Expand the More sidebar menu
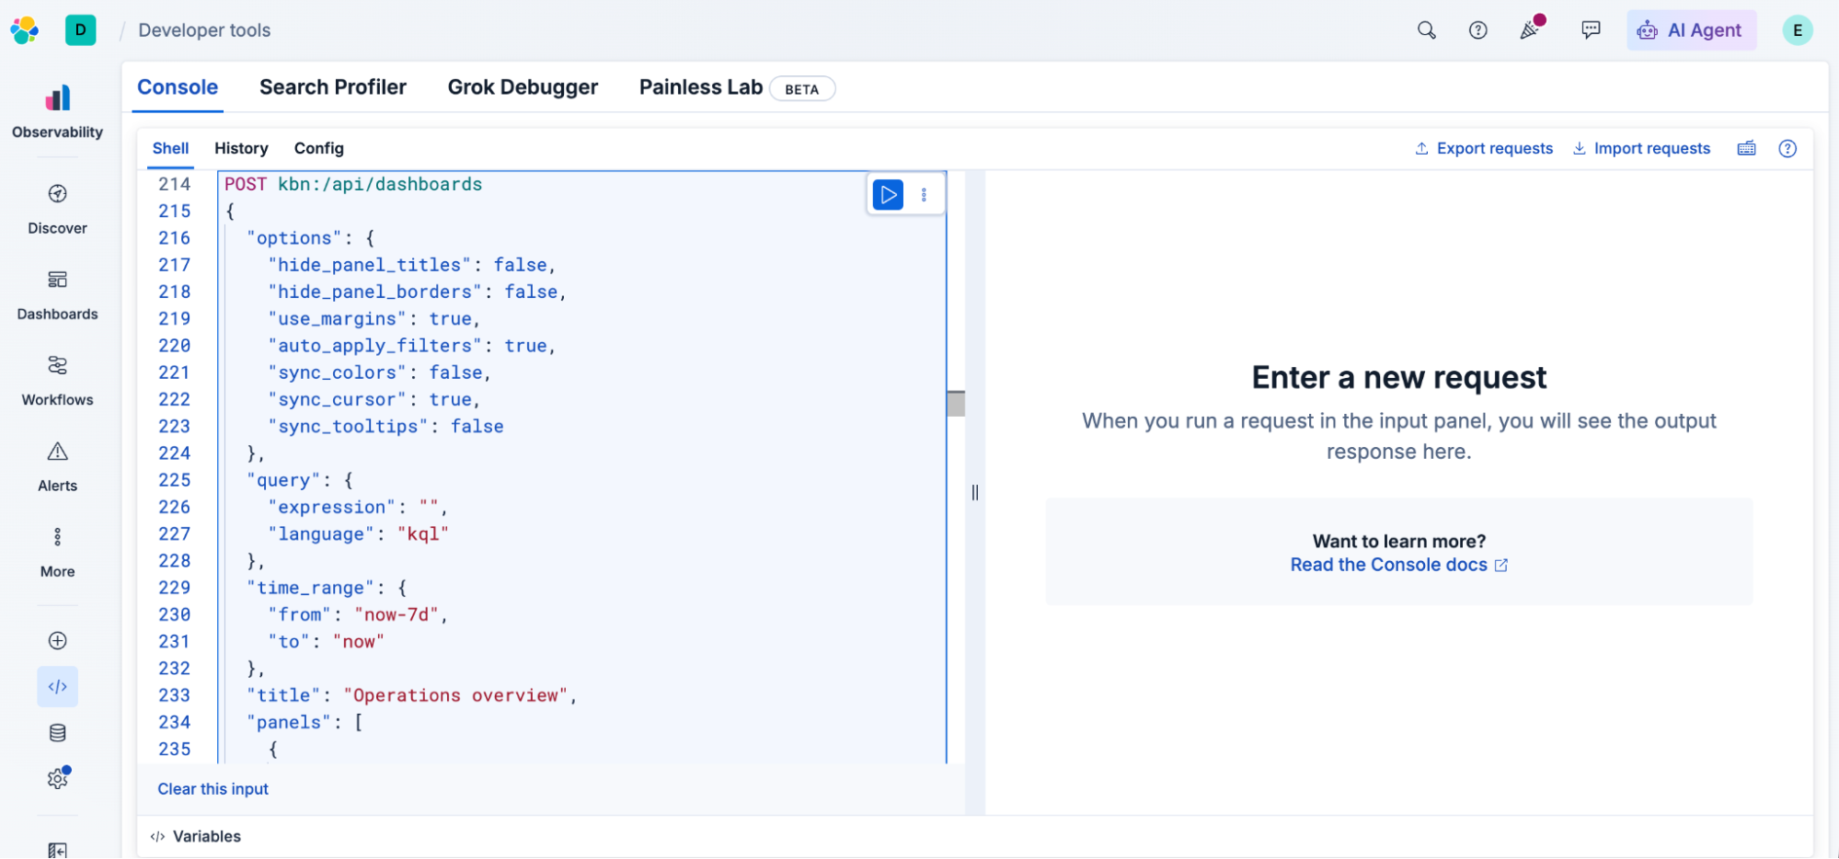The height and width of the screenshot is (859, 1839). click(x=58, y=553)
